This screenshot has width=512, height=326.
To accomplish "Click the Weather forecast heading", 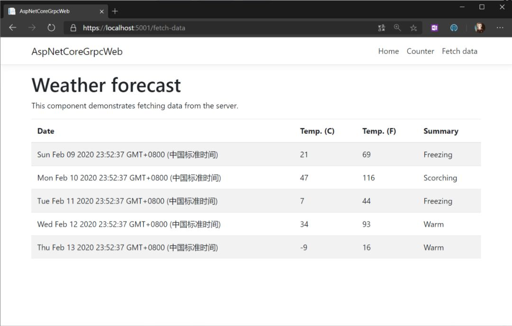I will click(106, 85).
